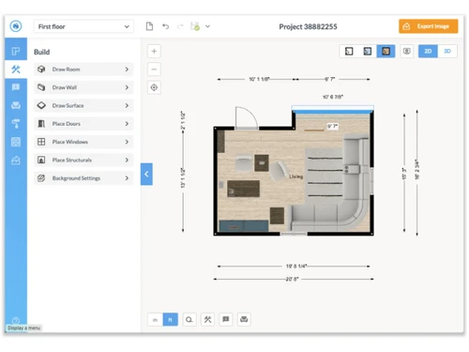Viewport: 469px width, 352px height.
Task: Click the search icon in bottom toolbar
Action: [189, 319]
